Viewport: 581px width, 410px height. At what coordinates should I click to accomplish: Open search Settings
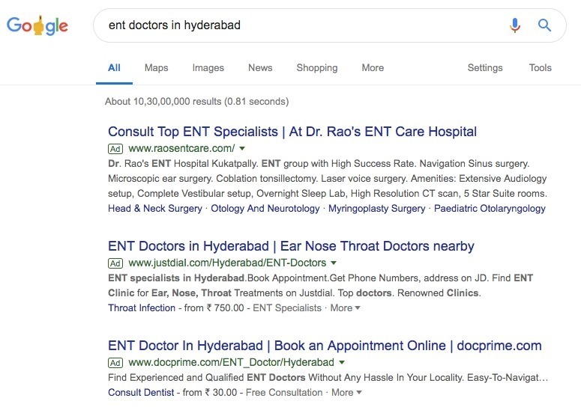coord(485,68)
